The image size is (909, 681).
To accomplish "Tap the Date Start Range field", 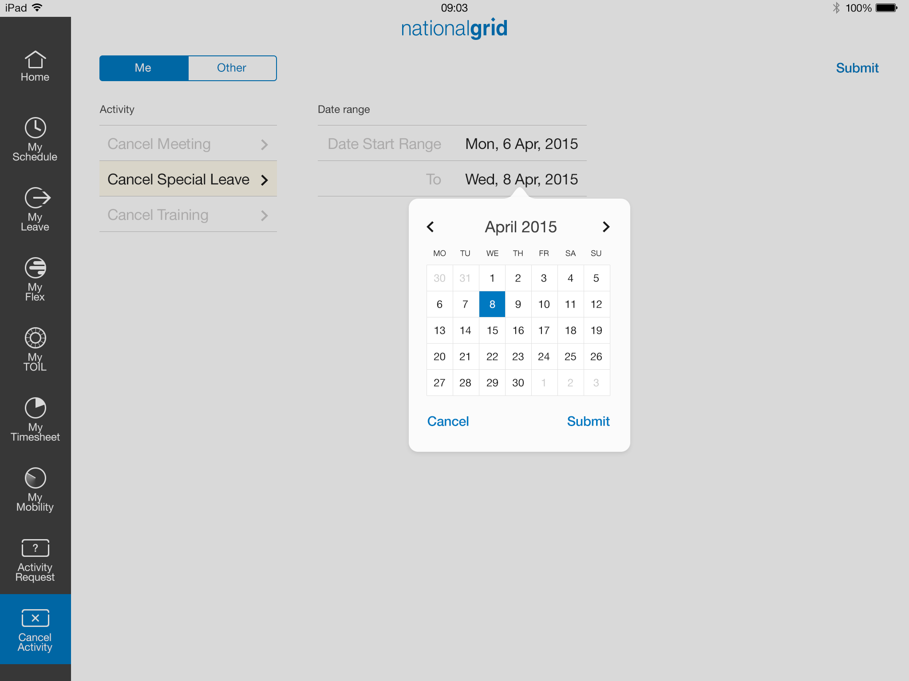I will [452, 144].
